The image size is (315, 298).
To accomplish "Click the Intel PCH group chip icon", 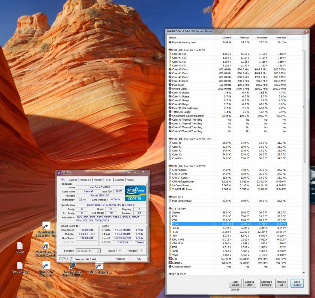I will coord(170,197).
